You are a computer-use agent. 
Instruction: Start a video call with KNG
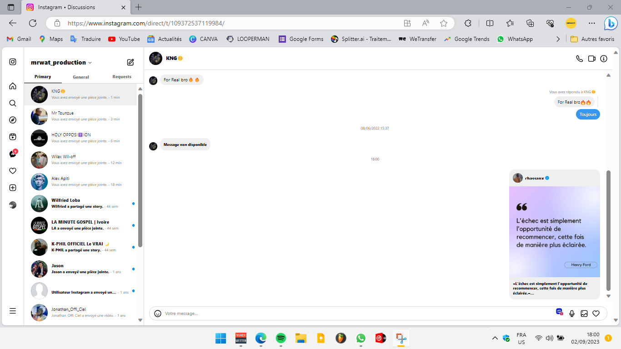click(x=591, y=59)
